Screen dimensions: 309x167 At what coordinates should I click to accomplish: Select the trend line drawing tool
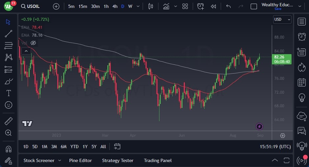9,34
